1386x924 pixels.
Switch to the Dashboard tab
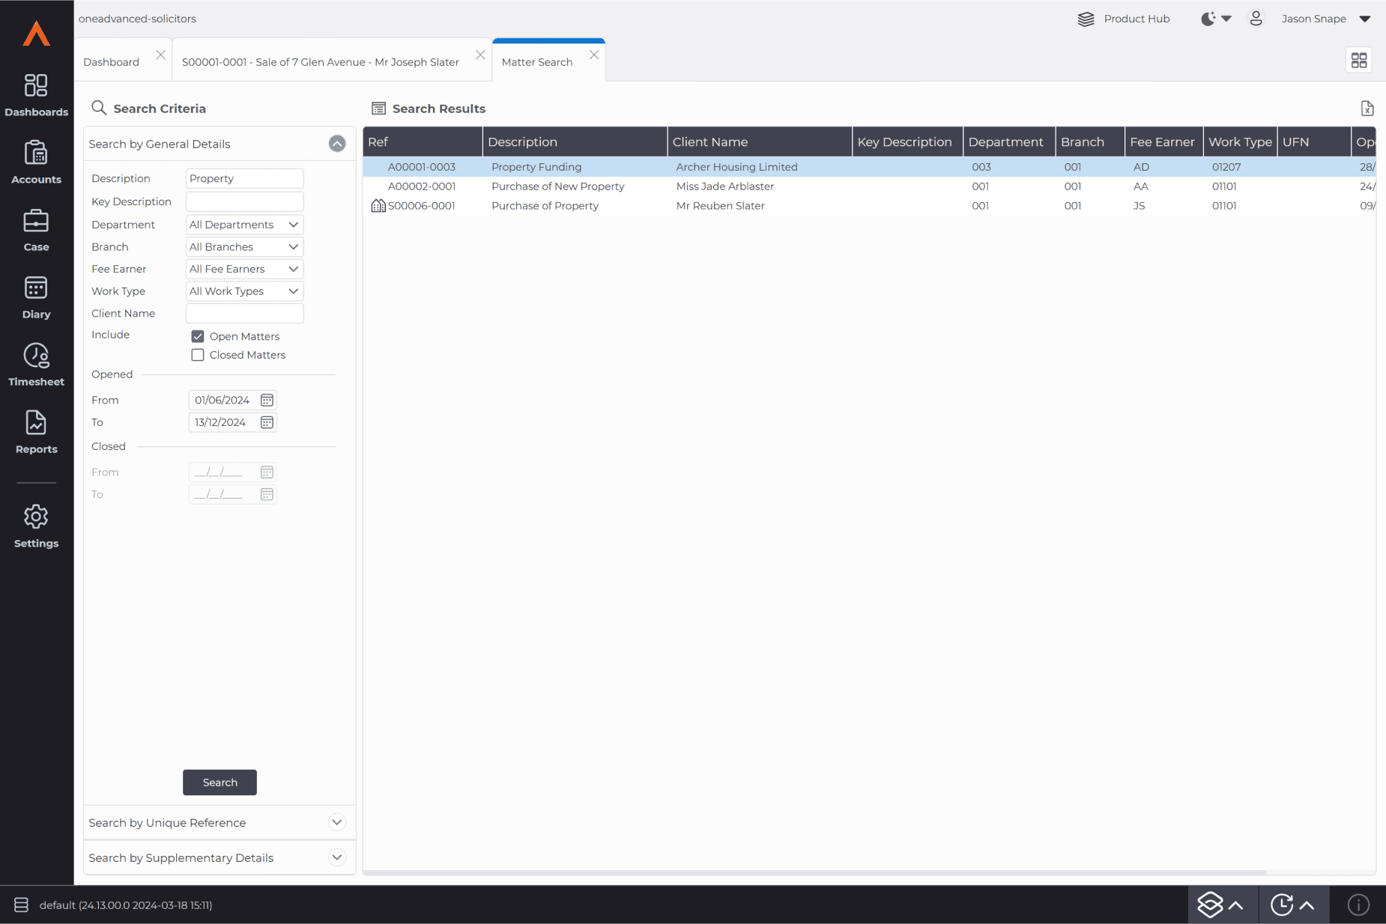click(112, 62)
